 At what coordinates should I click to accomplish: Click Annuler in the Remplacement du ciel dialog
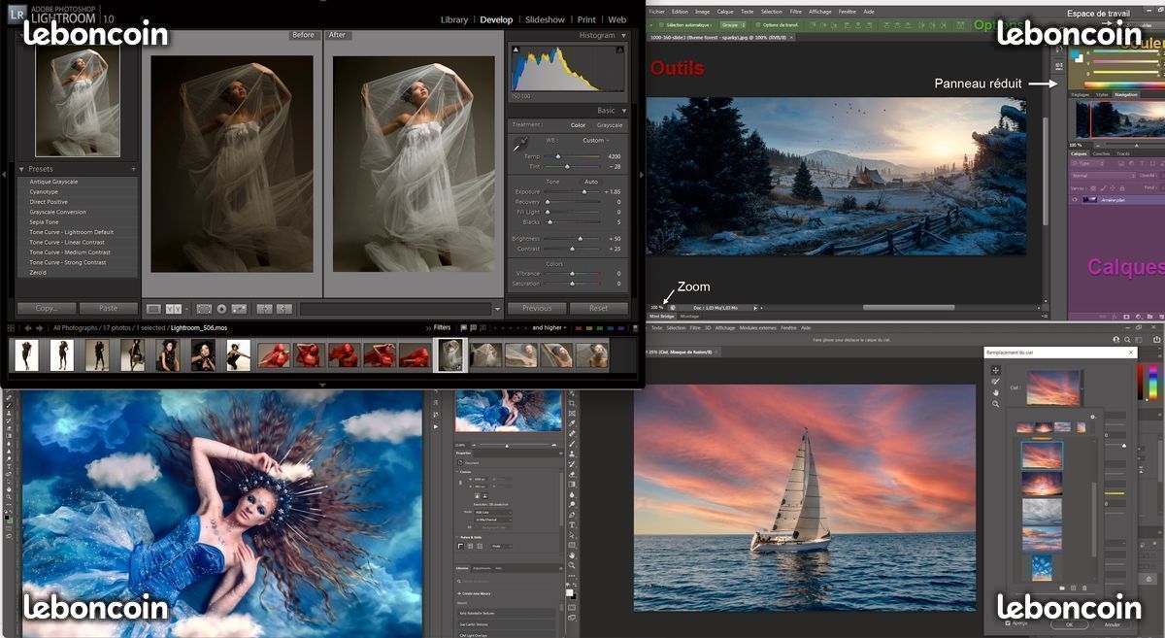[1113, 624]
